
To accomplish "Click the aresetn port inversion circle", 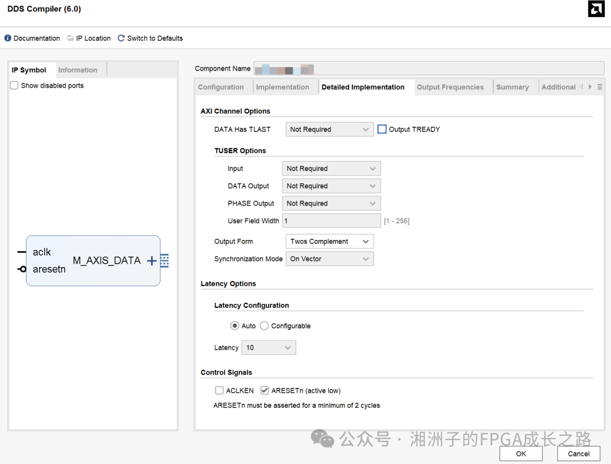I will coord(23,269).
